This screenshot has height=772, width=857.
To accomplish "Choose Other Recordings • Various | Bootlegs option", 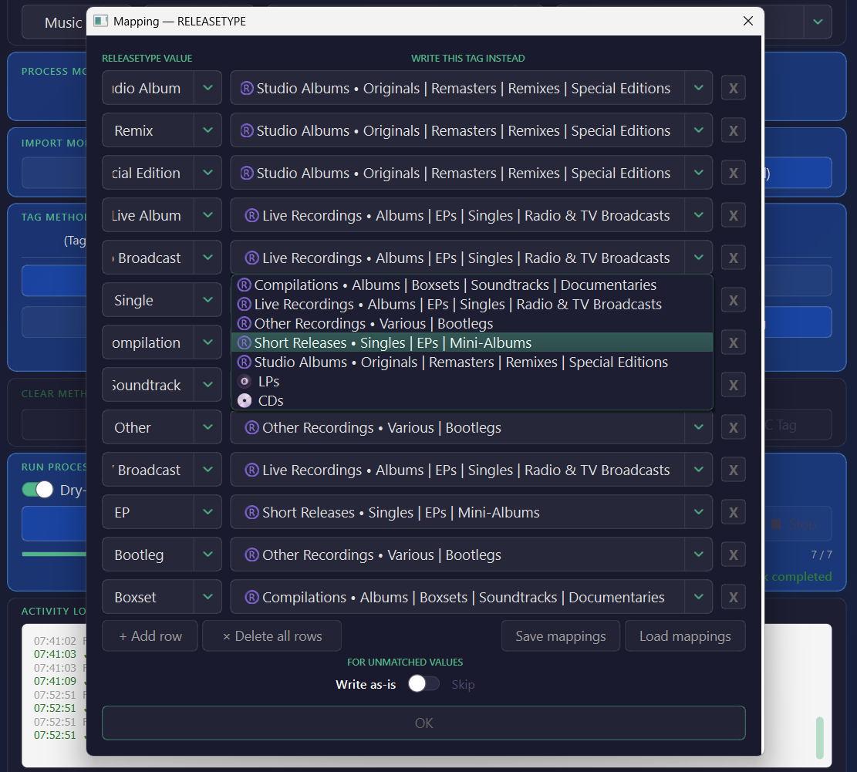I will 472,323.
